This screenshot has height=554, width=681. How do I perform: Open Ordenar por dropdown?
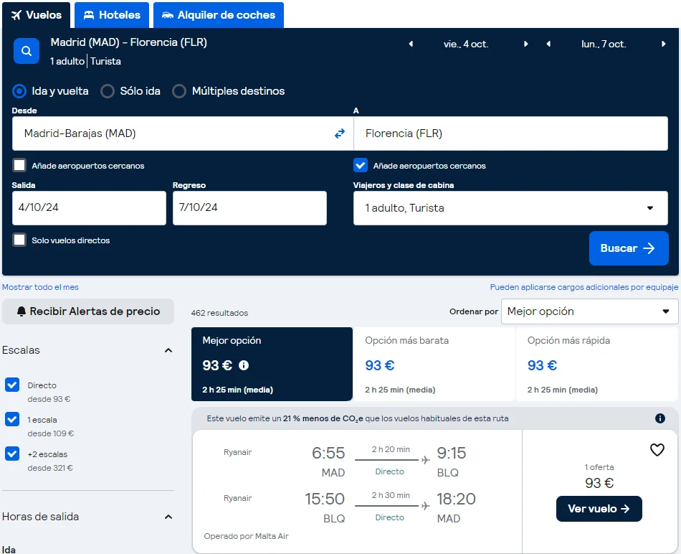(589, 311)
